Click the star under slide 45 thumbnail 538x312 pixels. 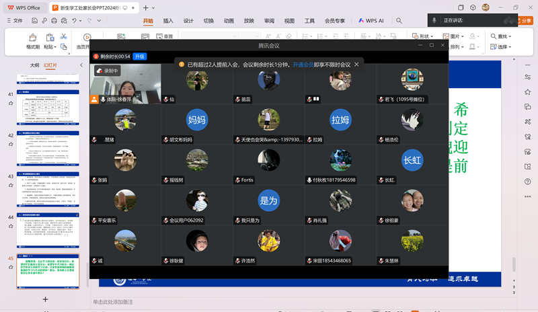click(x=11, y=267)
